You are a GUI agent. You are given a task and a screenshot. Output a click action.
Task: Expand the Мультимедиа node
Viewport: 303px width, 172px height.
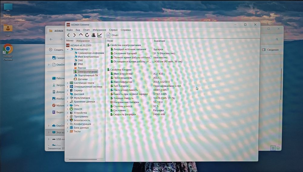click(x=68, y=98)
